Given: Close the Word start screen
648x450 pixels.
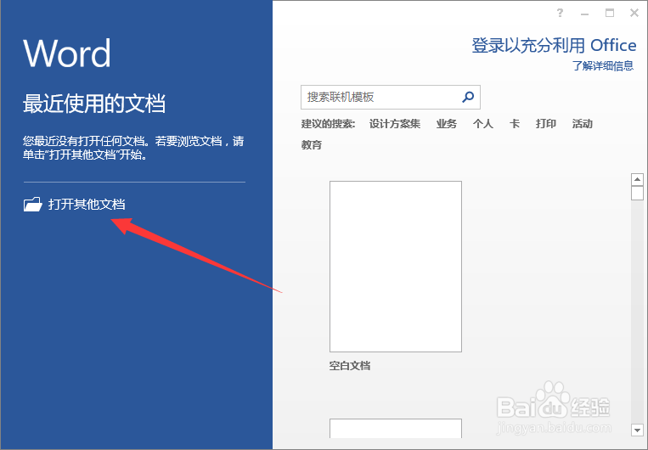Looking at the screenshot, I should pos(634,14).
